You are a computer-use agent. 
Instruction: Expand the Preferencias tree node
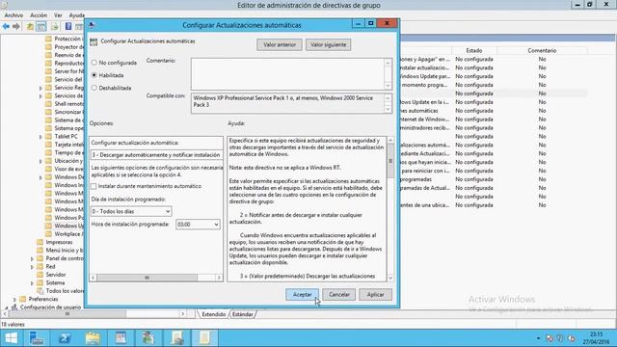tap(15, 300)
